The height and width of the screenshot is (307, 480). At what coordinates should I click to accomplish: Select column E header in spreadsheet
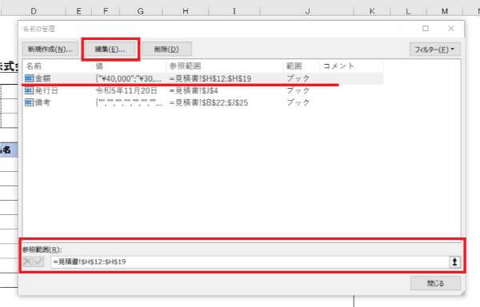click(78, 11)
